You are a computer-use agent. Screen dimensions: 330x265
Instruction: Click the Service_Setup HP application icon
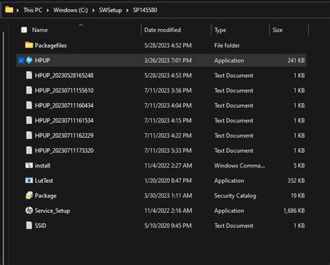click(29, 211)
